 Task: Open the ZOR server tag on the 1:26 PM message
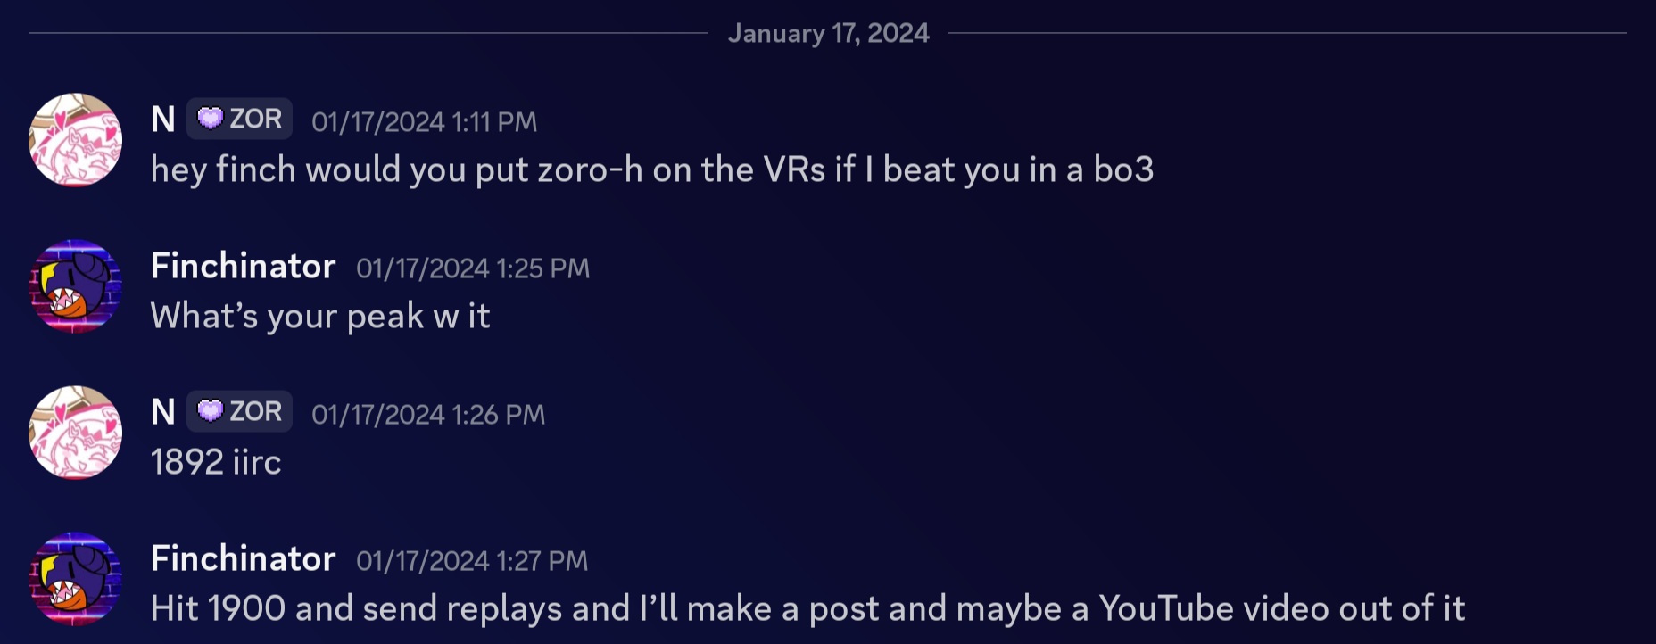point(240,411)
